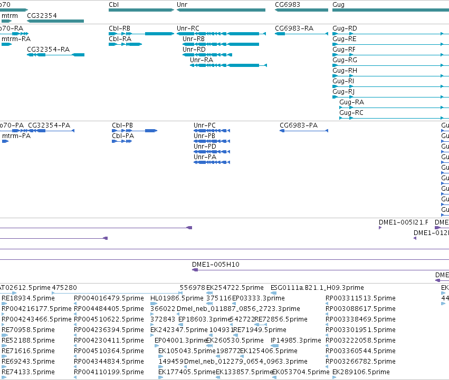Image resolution: width=449 pixels, height=380 pixels.
Task: Select the CG6983-PA protein feature
Action: pos(304,131)
